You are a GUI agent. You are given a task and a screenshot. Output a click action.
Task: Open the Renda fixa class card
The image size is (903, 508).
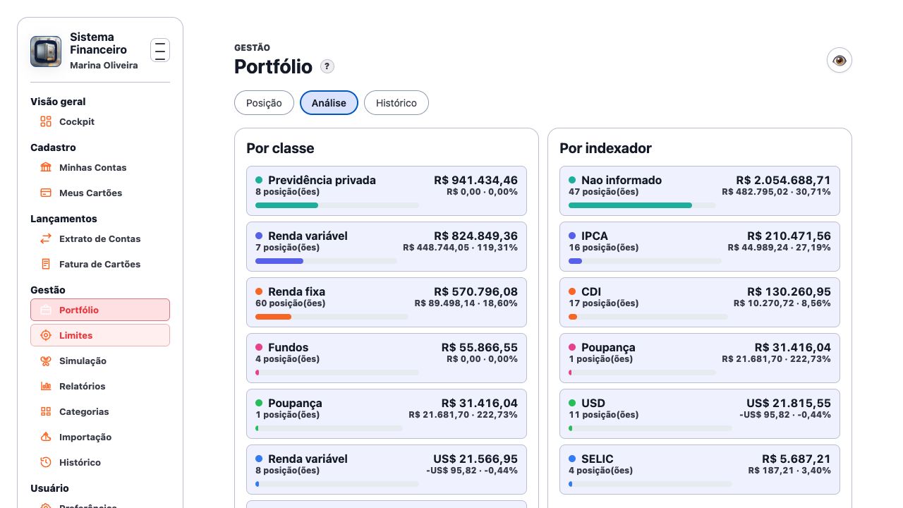click(387, 302)
